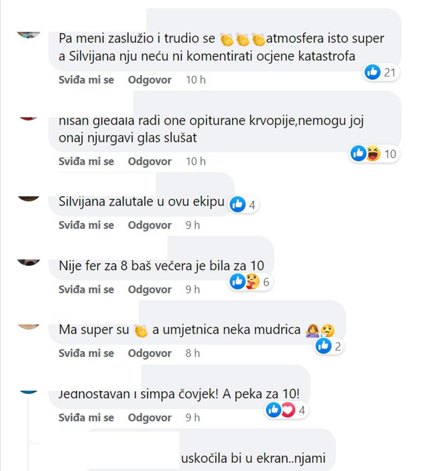The image size is (434, 471).
Task: Like the comment about njurgavi glas
Action: (x=86, y=162)
